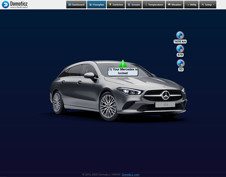Click the Mercedes CLA floorplan image
Screen dimensions: 226x177
pos(118,92)
